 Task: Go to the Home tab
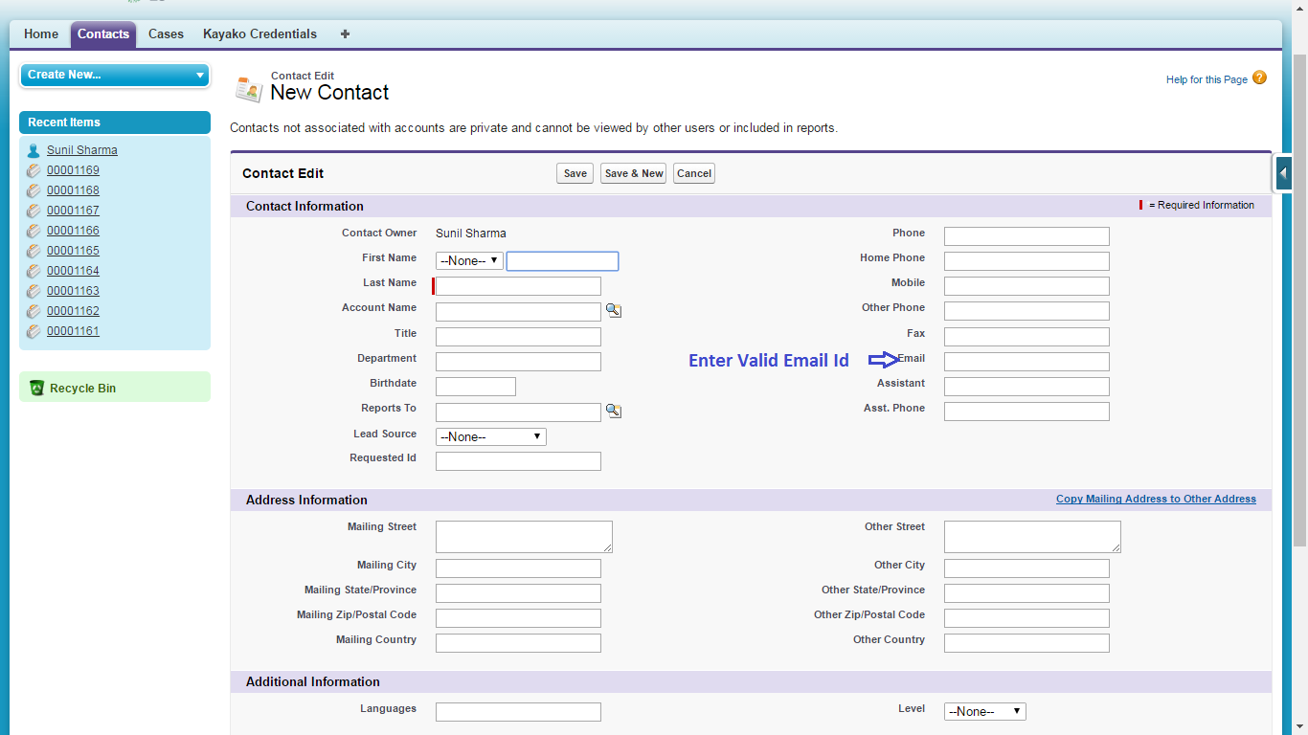coord(41,34)
